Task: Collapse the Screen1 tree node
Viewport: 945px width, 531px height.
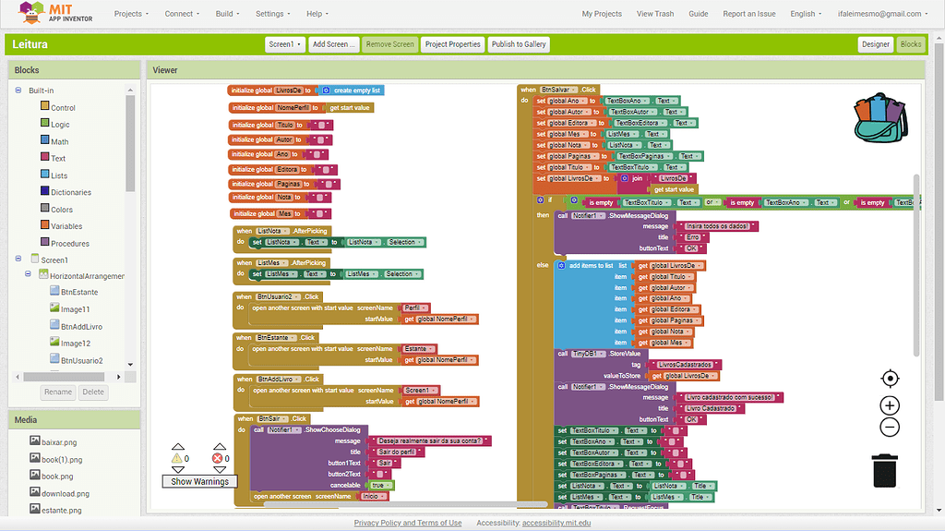Action: point(18,259)
